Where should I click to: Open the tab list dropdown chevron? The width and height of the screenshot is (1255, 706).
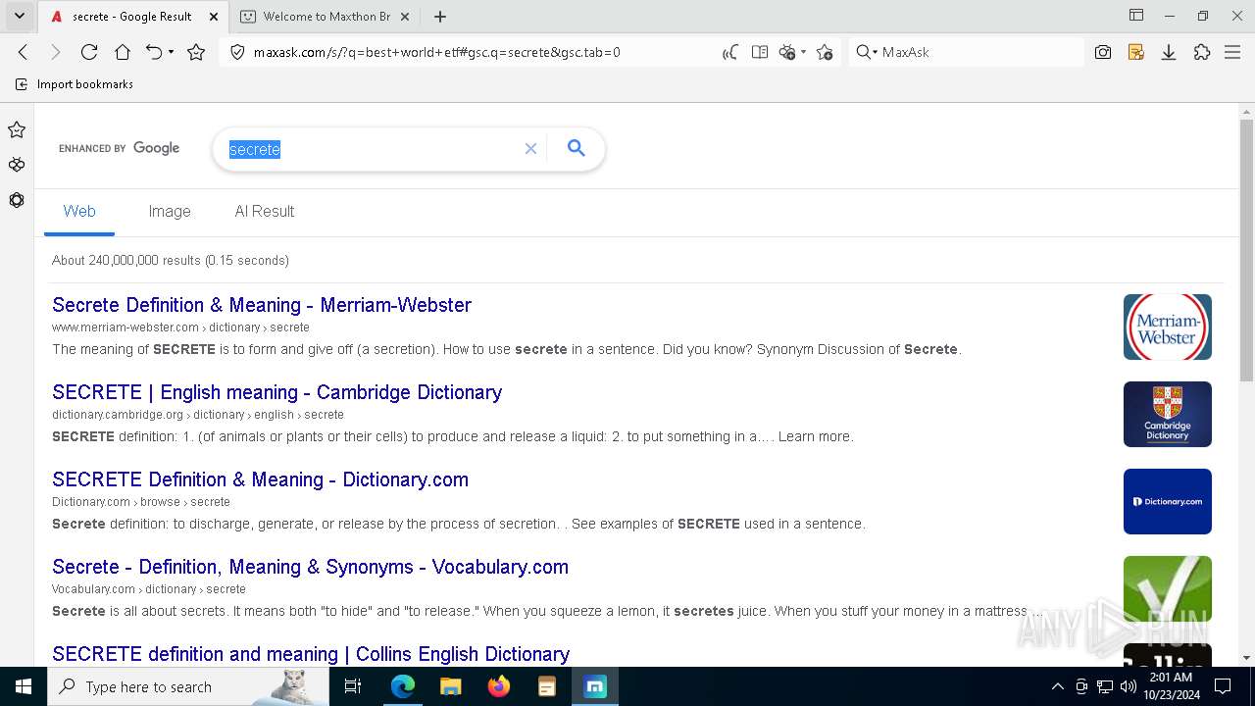19,16
